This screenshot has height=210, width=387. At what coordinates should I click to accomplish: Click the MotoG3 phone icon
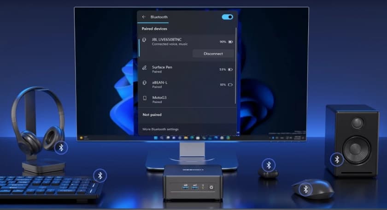[x=145, y=98]
